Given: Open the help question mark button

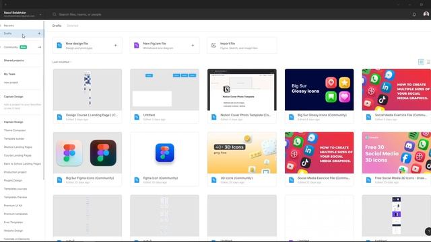Looking at the screenshot, I should click(428, 231).
